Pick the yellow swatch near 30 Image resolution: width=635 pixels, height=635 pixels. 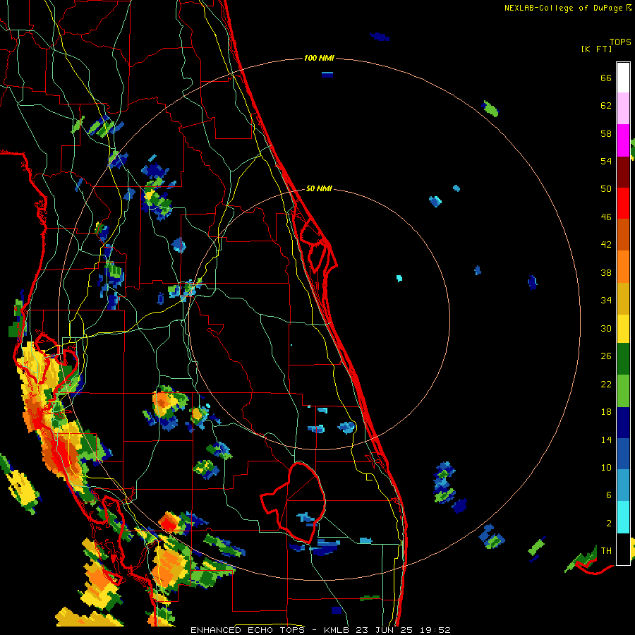pos(623,329)
